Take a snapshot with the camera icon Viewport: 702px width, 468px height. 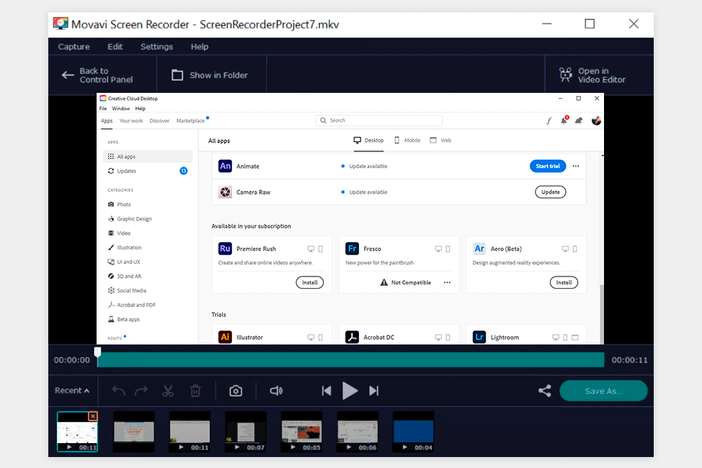coord(235,391)
